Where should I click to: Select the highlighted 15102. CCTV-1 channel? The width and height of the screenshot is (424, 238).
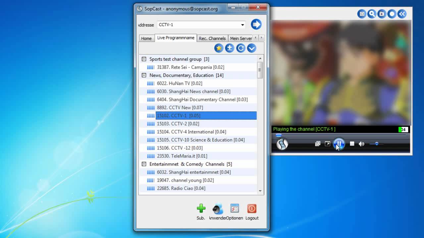coord(206,116)
